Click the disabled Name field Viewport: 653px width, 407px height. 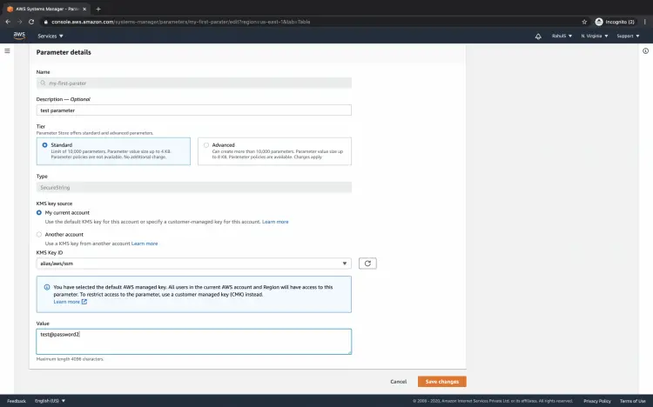[x=193, y=83]
